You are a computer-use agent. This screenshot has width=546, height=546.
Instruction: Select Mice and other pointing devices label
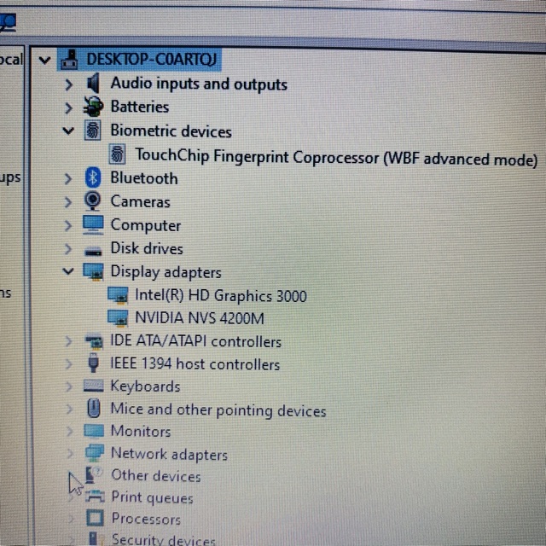pos(218,409)
